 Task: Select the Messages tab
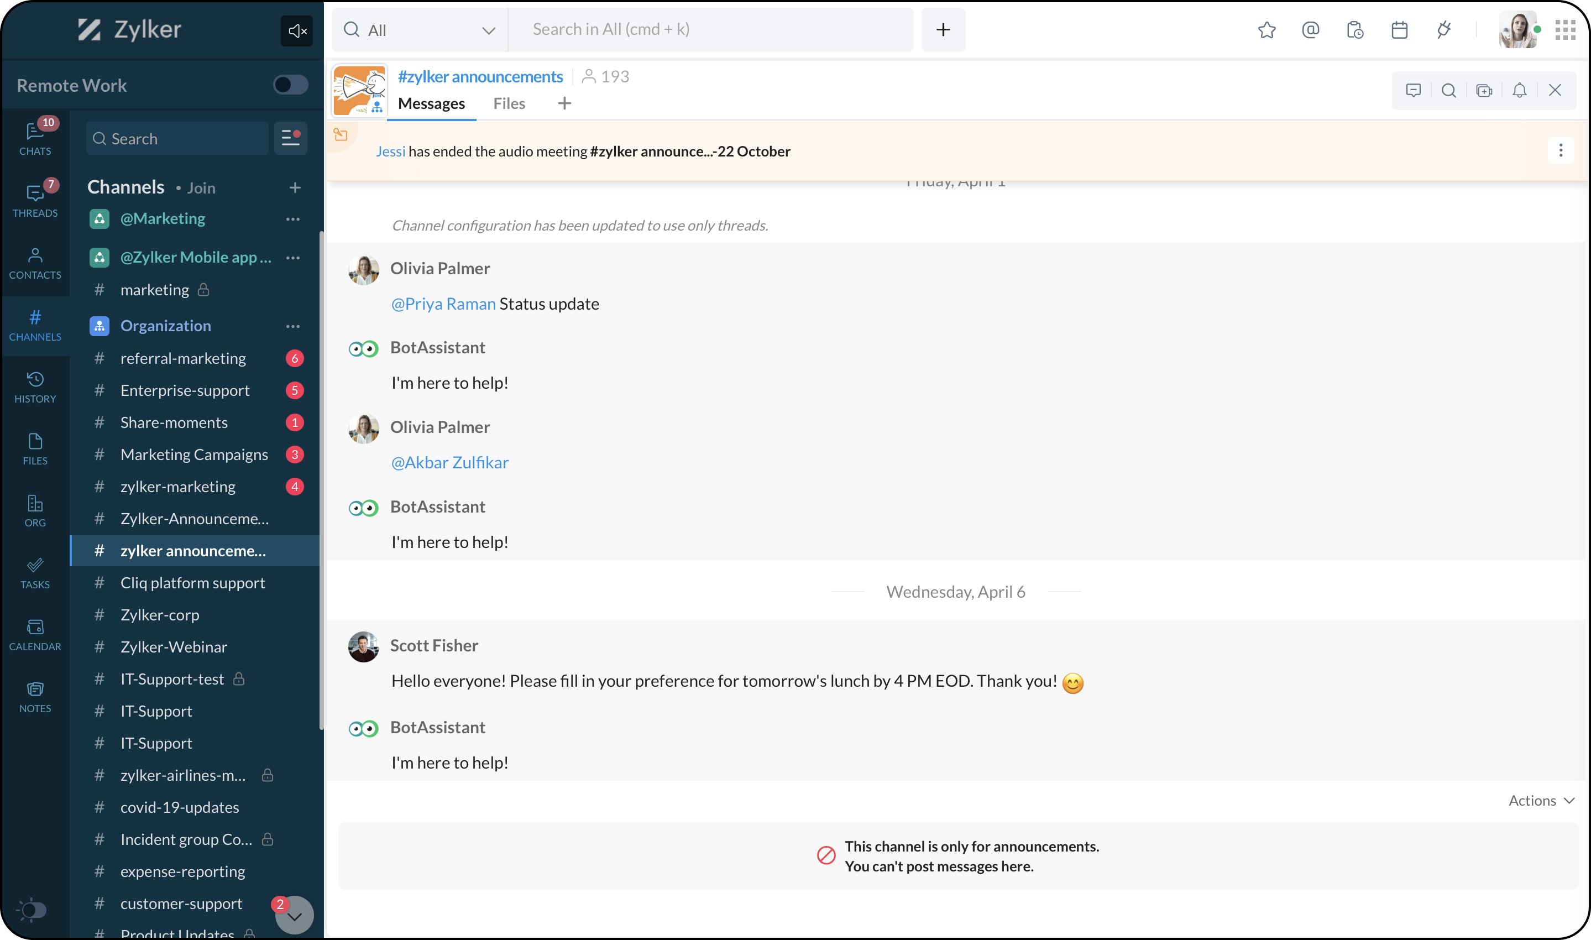[x=431, y=103]
